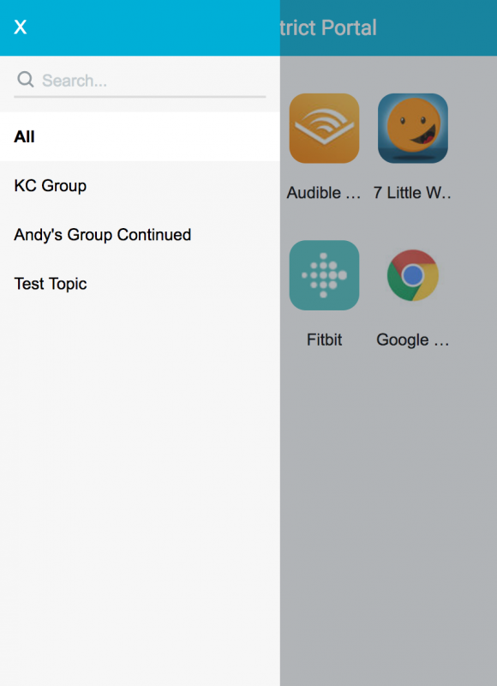This screenshot has height=686, width=497.
Task: Click the 7 Little W.. label
Action: [x=413, y=193]
